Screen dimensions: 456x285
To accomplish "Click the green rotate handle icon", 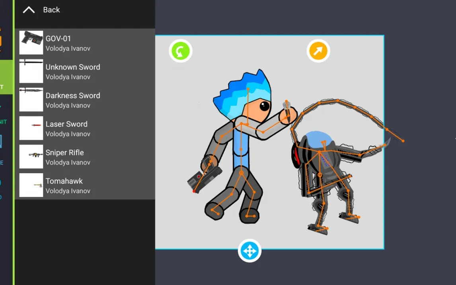I will (181, 51).
